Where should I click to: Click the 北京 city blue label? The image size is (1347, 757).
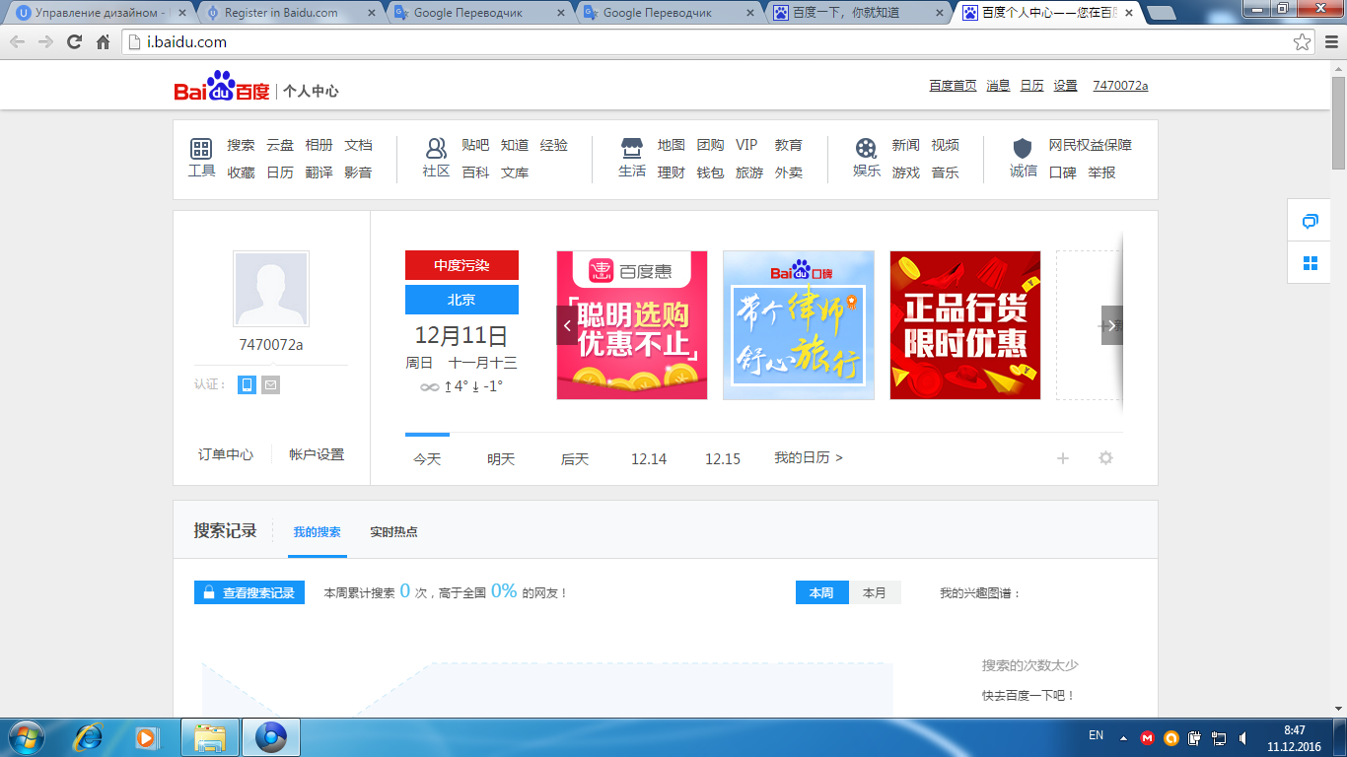pos(461,300)
